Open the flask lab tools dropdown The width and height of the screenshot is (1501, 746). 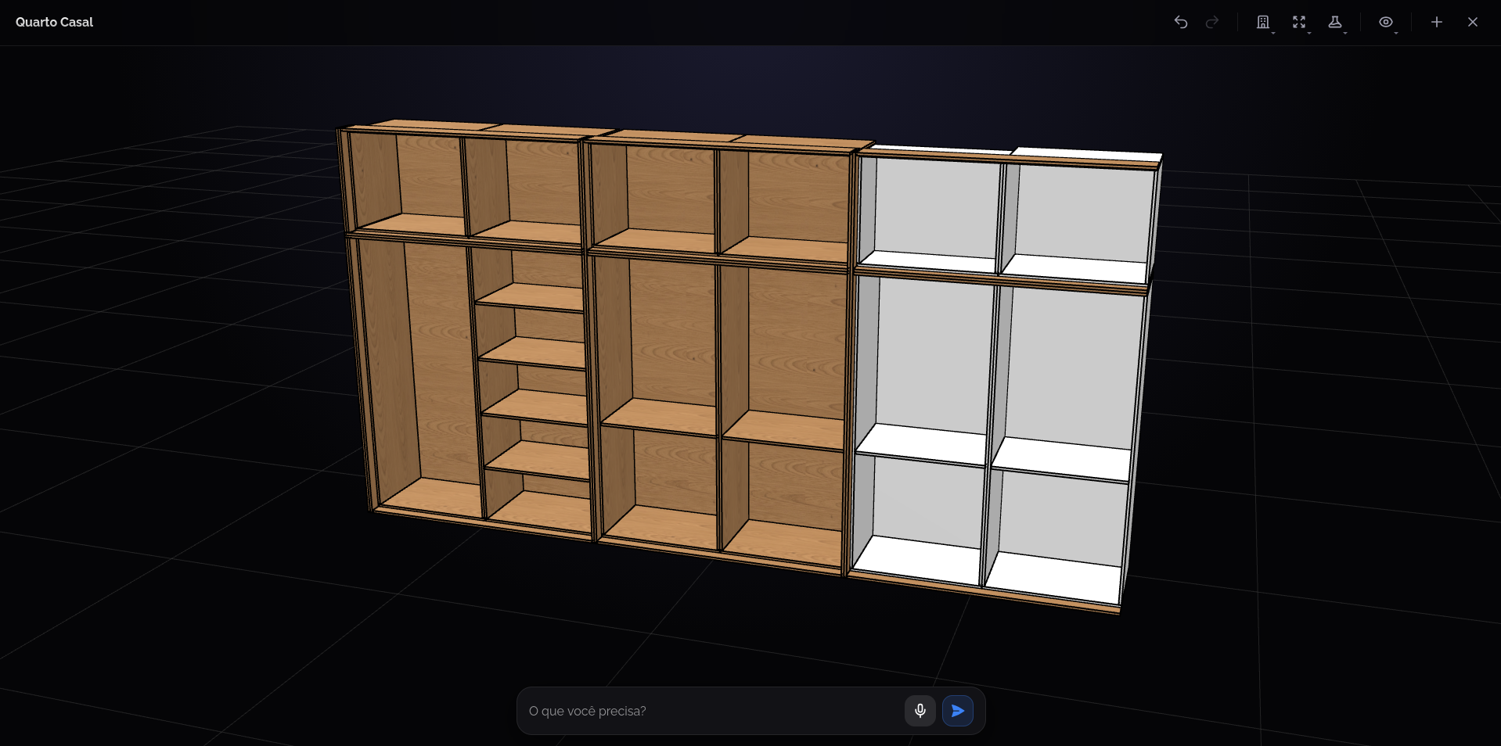[x=1335, y=22]
